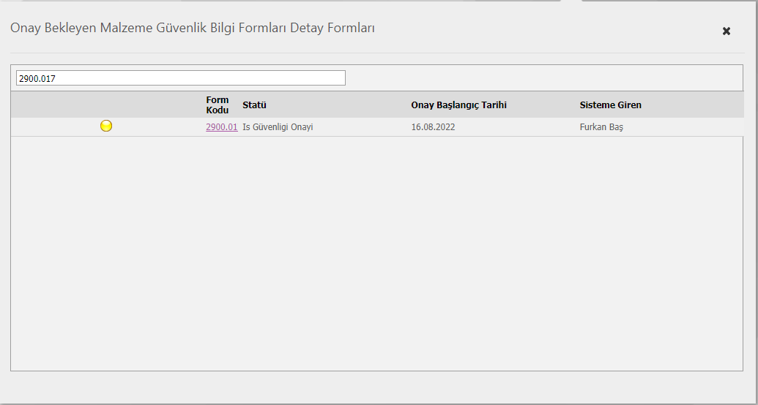Click the yellow status indicator circle
This screenshot has height=405, width=758.
pyautogui.click(x=106, y=126)
